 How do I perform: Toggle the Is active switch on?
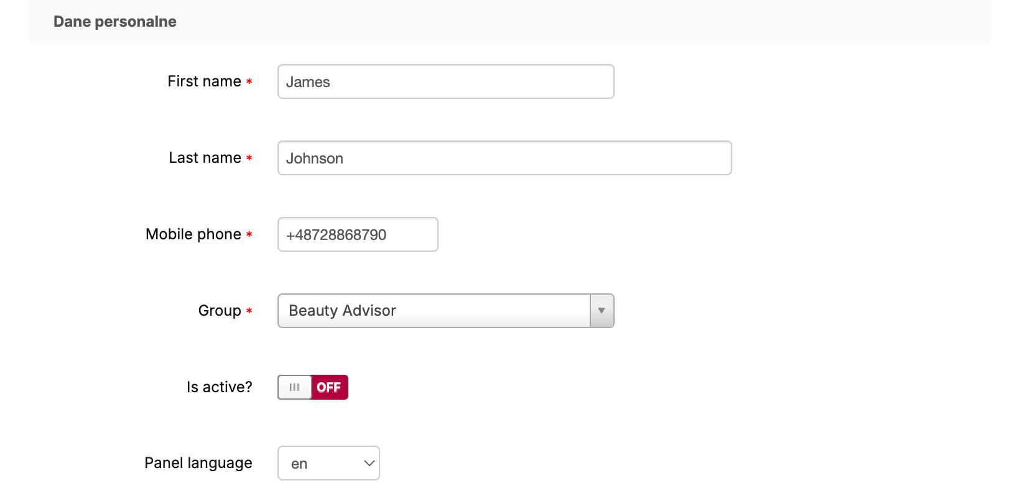tap(313, 387)
